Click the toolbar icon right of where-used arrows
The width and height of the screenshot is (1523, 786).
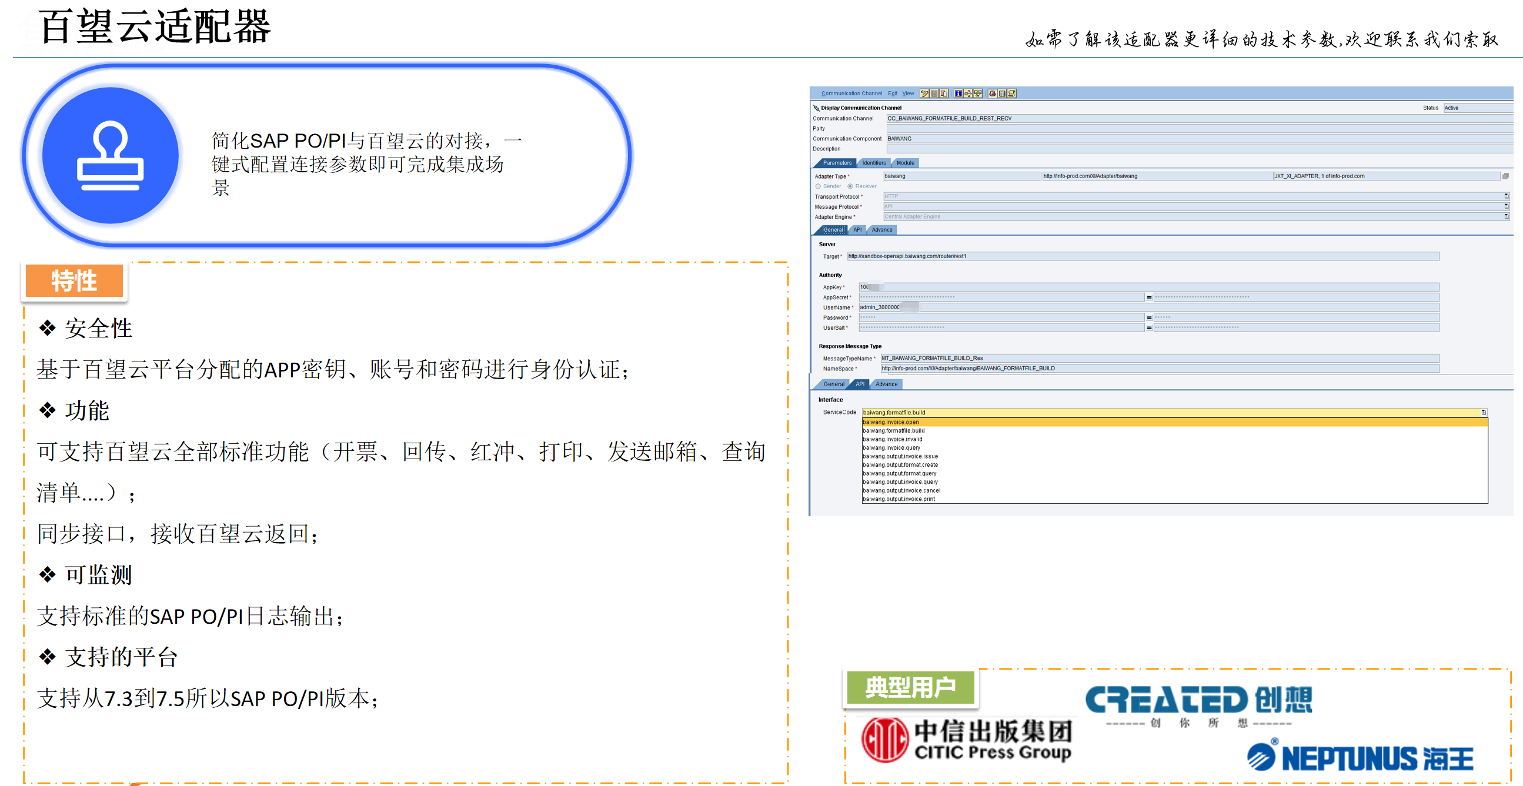tap(978, 93)
